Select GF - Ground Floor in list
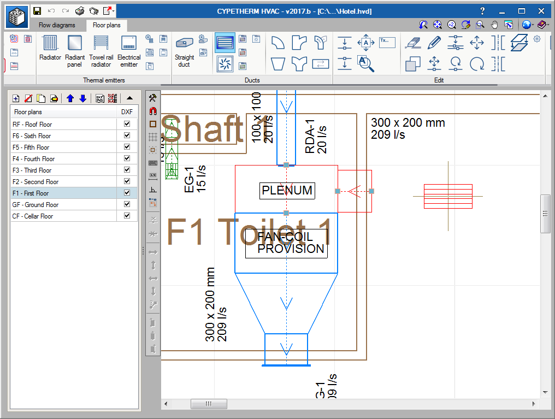Image resolution: width=555 pixels, height=419 pixels. 36,205
